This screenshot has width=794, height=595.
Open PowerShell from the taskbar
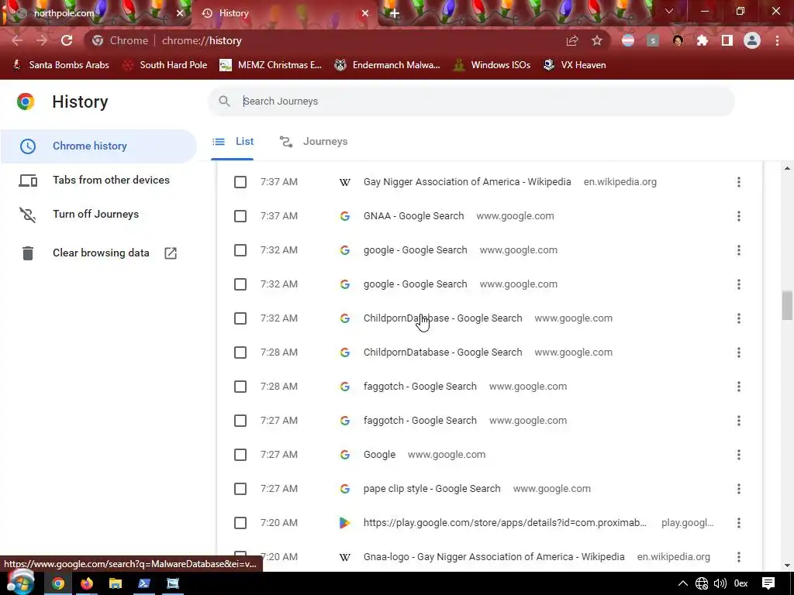143,583
